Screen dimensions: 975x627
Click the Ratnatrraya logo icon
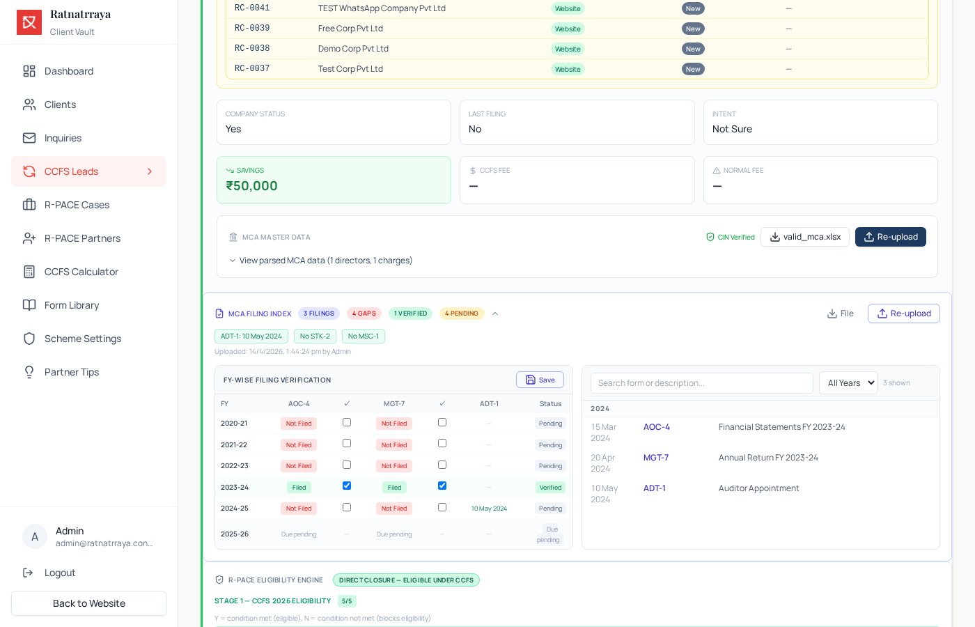(x=29, y=22)
